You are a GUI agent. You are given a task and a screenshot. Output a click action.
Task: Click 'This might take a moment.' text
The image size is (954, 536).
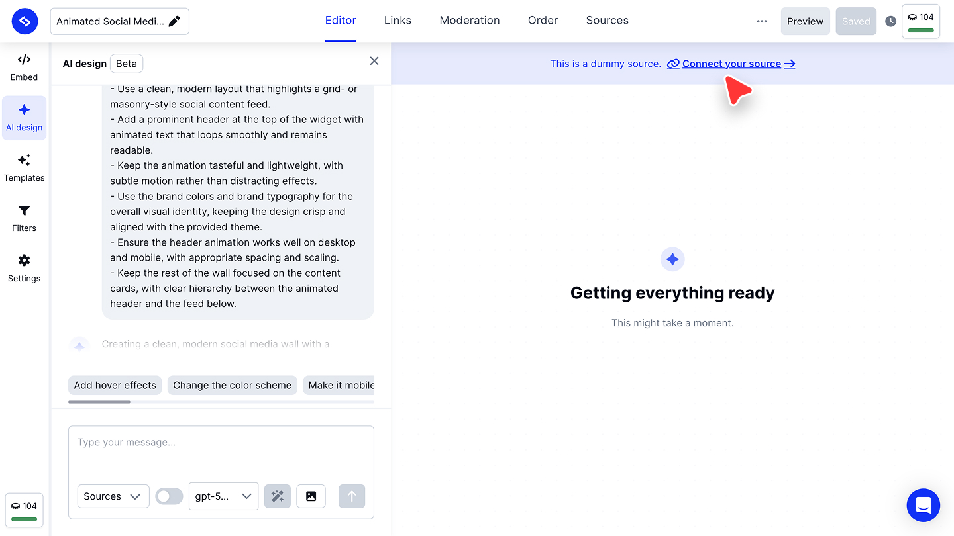pyautogui.click(x=672, y=323)
